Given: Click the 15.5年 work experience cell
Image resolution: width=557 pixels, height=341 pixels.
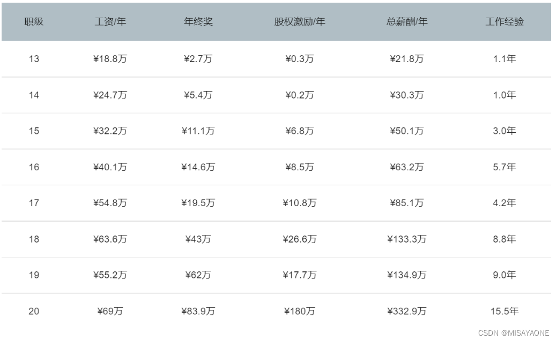Looking at the screenshot, I should click(504, 311).
